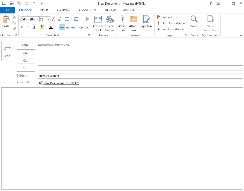The height and width of the screenshot is (191, 244).
Task: Select the Format Painter brush
Action: (x=14, y=29)
